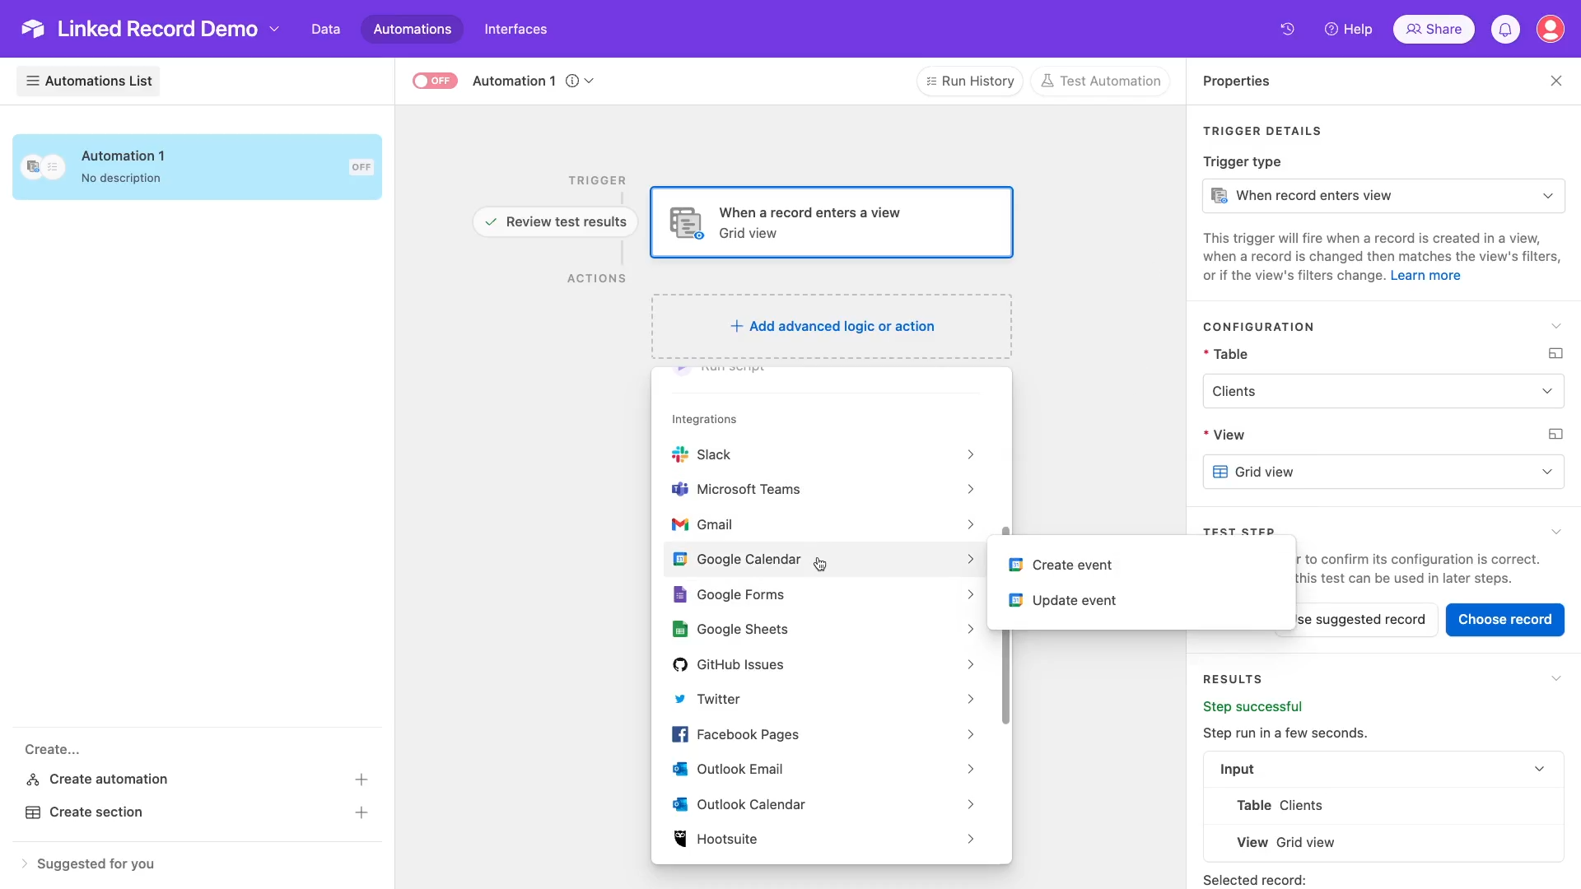The width and height of the screenshot is (1581, 889).
Task: Close the Properties panel
Action: tap(1556, 81)
